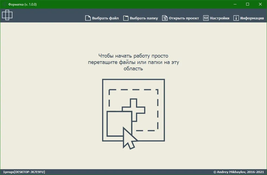Viewport: 267px width, 175px height.
Task: Click the sliders icon beside Настройки
Action: click(x=206, y=18)
